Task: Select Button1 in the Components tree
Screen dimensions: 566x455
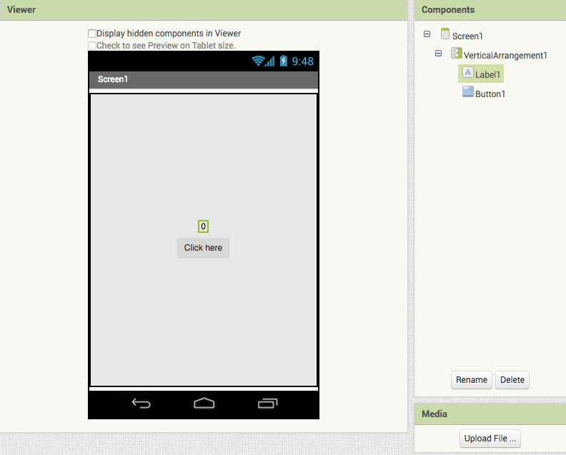Action: [x=490, y=94]
